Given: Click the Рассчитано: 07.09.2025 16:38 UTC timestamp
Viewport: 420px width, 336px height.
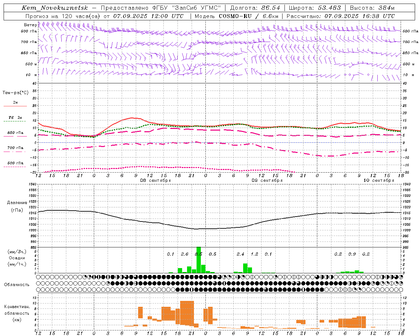Looking at the screenshot, I should pyautogui.click(x=341, y=16).
